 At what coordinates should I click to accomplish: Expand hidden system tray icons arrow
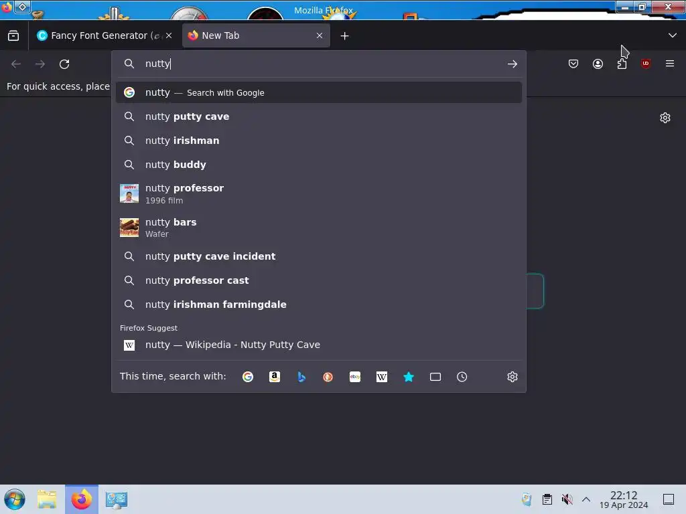(x=586, y=499)
